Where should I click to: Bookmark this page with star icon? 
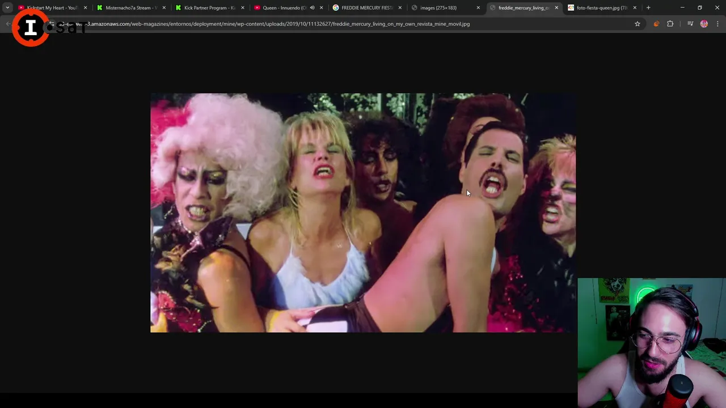(638, 24)
